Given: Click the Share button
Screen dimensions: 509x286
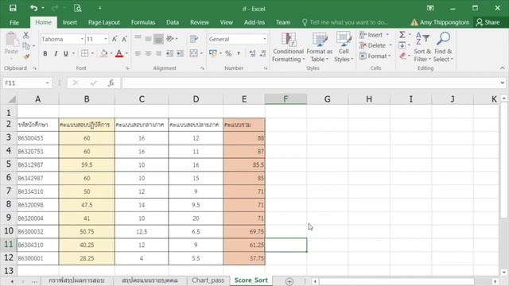Looking at the screenshot, I should [488, 22].
